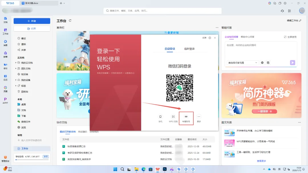Click 编辑工作台 edit link

click(x=294, y=20)
